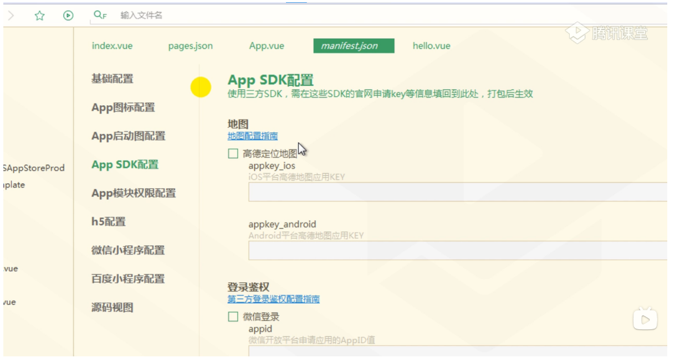Select the manifest.json tab
680x363 pixels.
[354, 46]
